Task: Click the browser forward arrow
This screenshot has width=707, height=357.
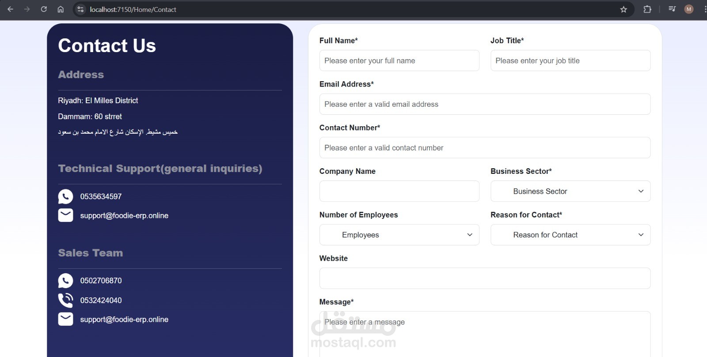Action: pos(27,9)
